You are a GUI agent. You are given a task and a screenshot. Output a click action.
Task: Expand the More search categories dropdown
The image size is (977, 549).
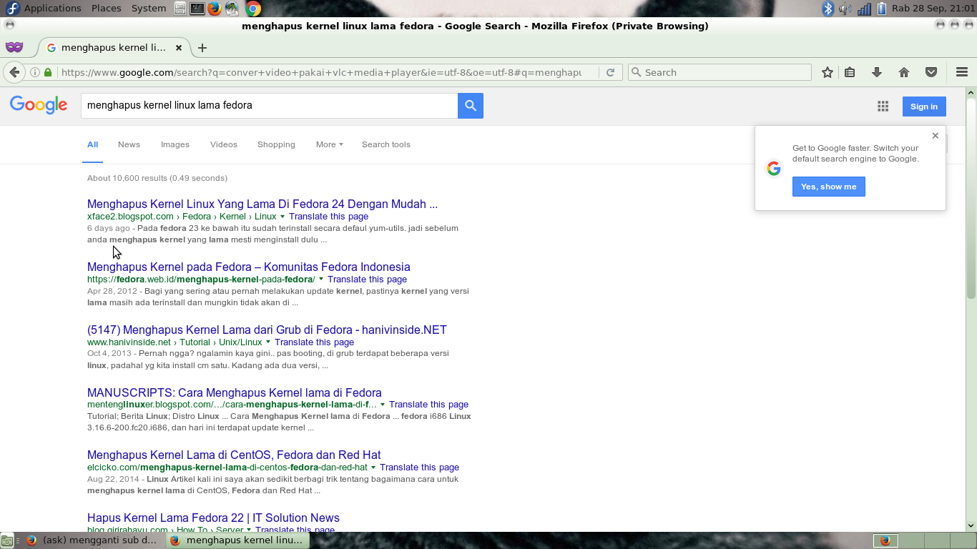coord(330,144)
